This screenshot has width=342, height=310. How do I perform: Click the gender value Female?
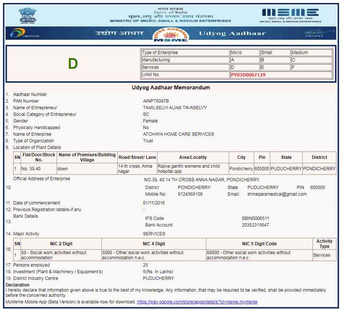click(150, 121)
